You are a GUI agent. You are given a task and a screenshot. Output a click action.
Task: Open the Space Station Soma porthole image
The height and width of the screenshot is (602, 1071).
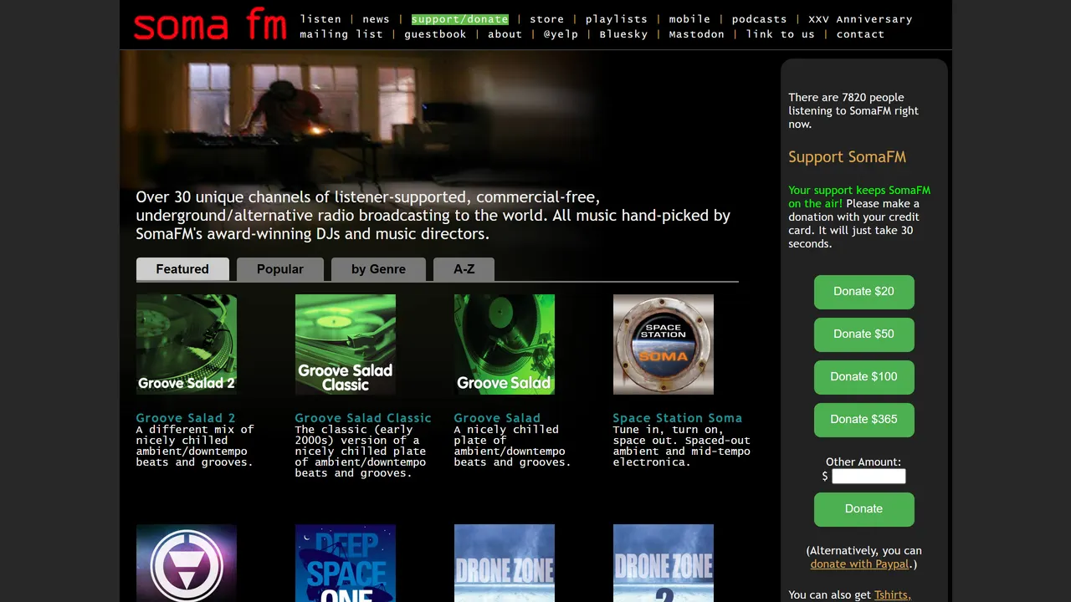tap(664, 344)
